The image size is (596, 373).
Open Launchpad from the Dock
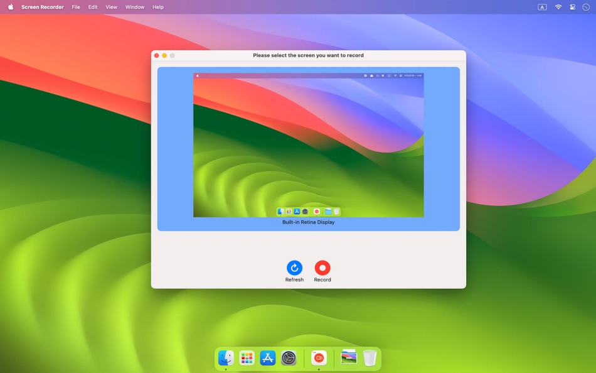247,358
